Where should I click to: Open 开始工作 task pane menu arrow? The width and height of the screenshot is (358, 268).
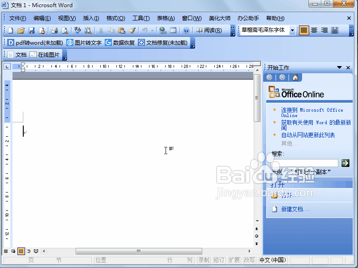(340, 67)
